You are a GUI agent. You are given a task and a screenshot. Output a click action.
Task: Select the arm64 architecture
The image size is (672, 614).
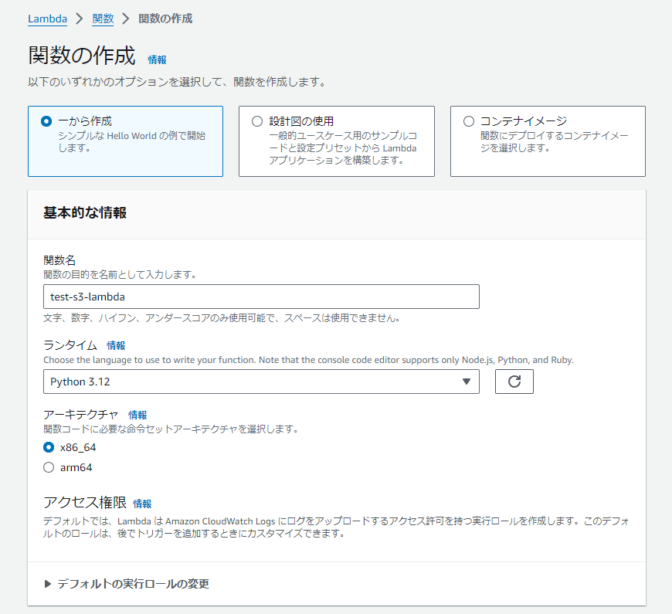[49, 467]
